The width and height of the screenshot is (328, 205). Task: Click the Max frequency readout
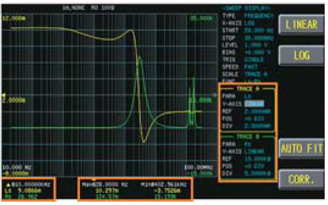click(104, 185)
